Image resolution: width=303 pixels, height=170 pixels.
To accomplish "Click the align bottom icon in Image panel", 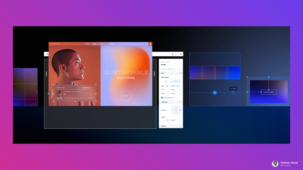I will 174,69.
